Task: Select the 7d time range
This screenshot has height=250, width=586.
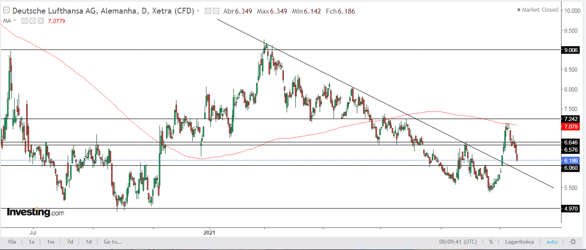Action: point(70,242)
